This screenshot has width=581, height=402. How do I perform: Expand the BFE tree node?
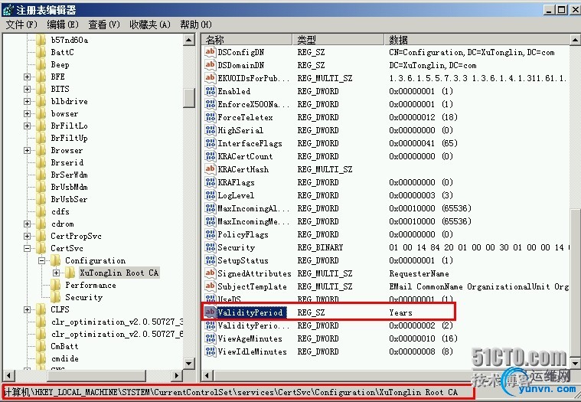[27, 77]
